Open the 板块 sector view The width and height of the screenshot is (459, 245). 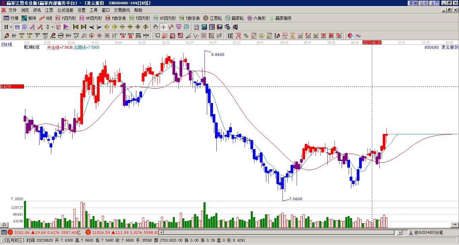pyautogui.click(x=29, y=18)
